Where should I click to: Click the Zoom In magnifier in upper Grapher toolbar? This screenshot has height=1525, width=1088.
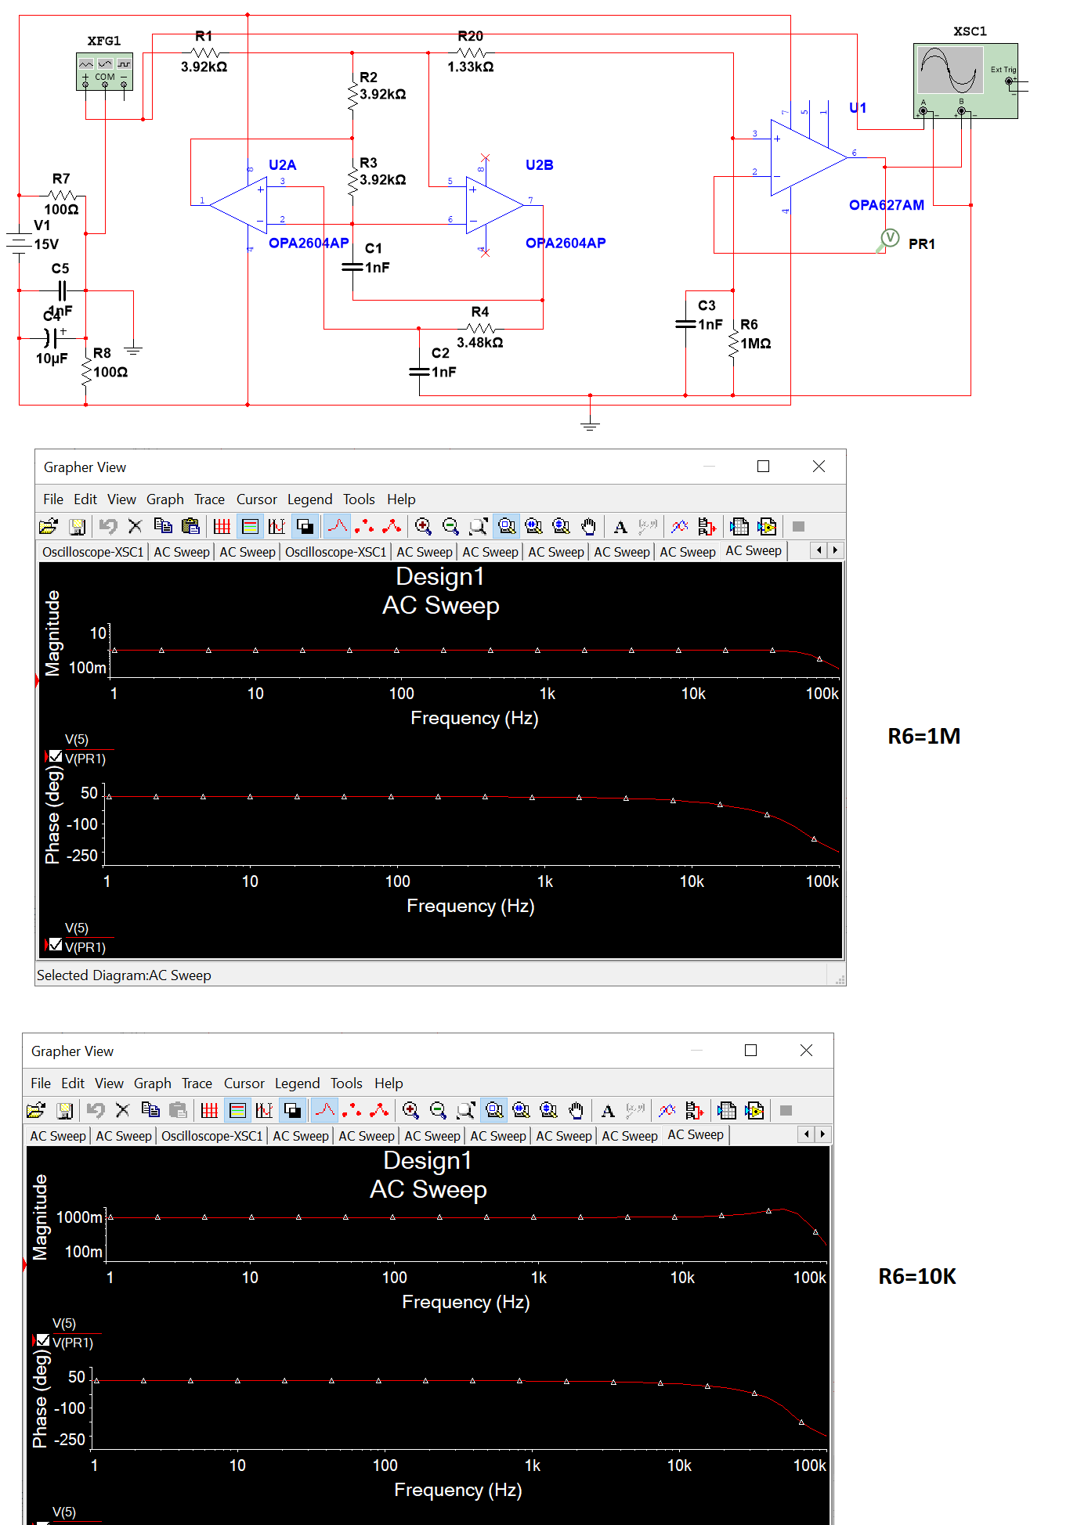click(423, 527)
